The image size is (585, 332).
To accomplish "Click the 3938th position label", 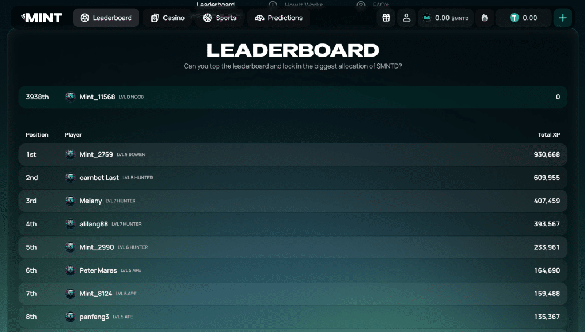I will [x=37, y=97].
